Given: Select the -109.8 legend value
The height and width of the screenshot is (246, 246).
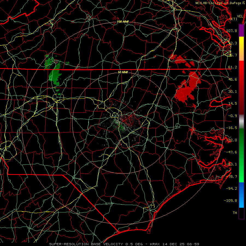Looking at the screenshot, I should pos(231,201).
